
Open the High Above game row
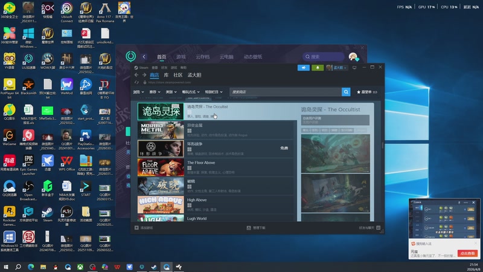[216, 205]
